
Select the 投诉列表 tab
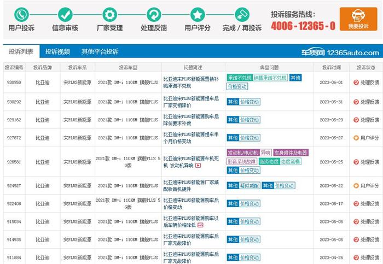(x=21, y=51)
